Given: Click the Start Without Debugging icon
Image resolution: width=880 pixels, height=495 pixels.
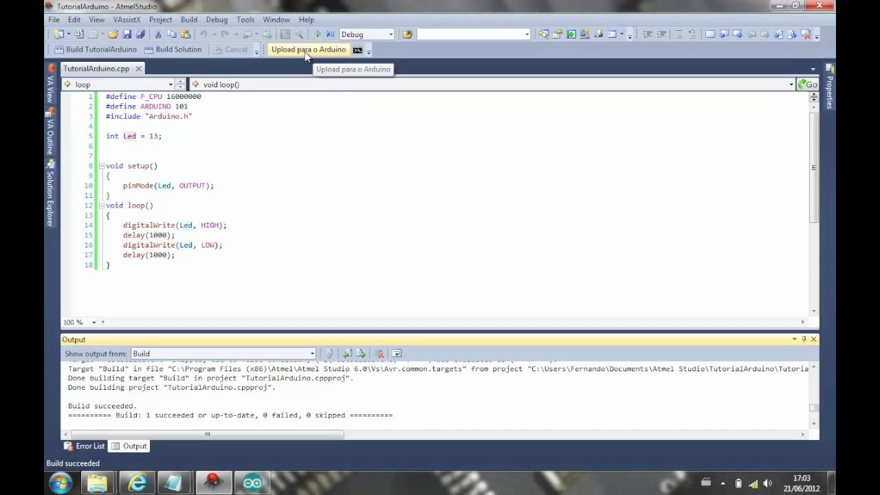Looking at the screenshot, I should 331,34.
